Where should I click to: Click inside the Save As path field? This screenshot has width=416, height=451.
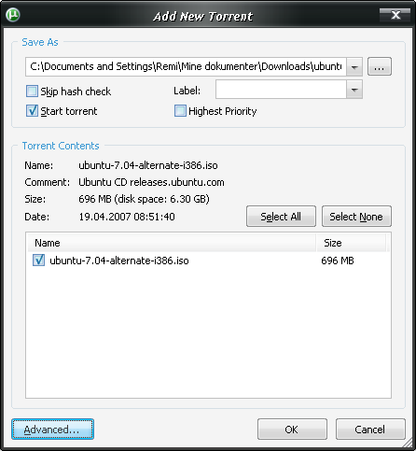coord(186,66)
